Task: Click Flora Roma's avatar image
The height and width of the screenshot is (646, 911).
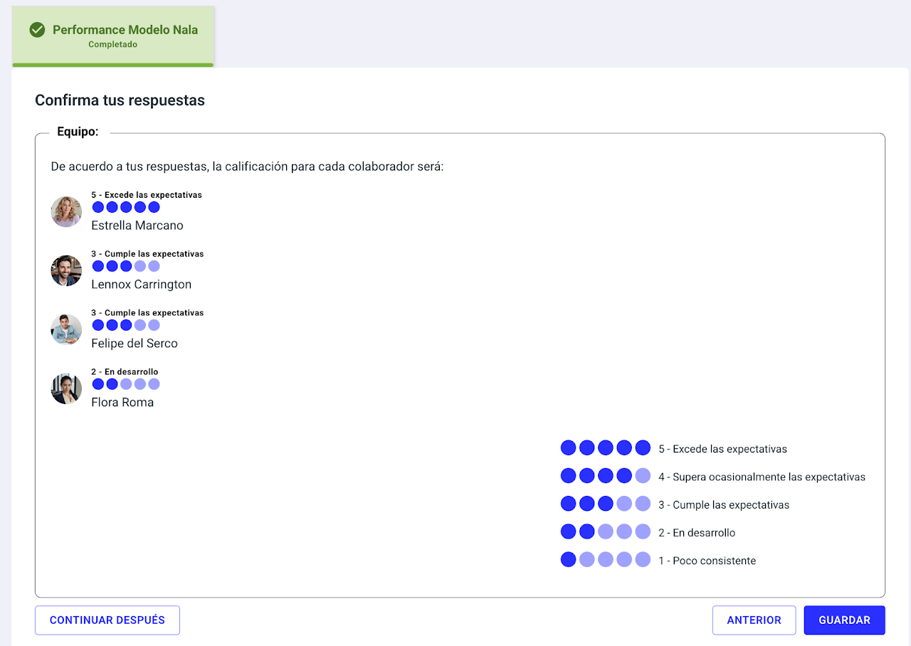Action: point(66,388)
